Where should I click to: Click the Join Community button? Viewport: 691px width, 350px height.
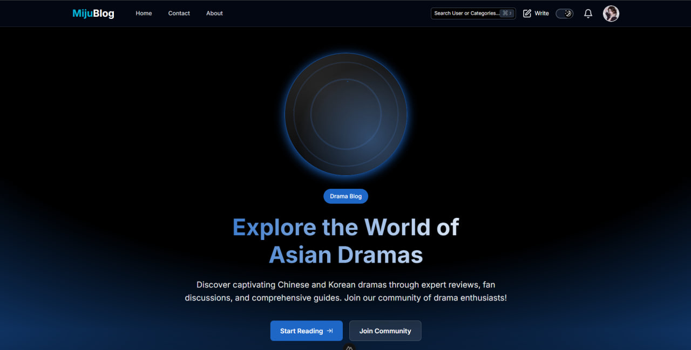(385, 331)
